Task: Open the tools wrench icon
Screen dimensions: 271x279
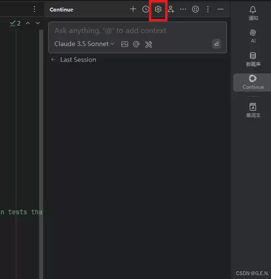Action: [x=149, y=44]
